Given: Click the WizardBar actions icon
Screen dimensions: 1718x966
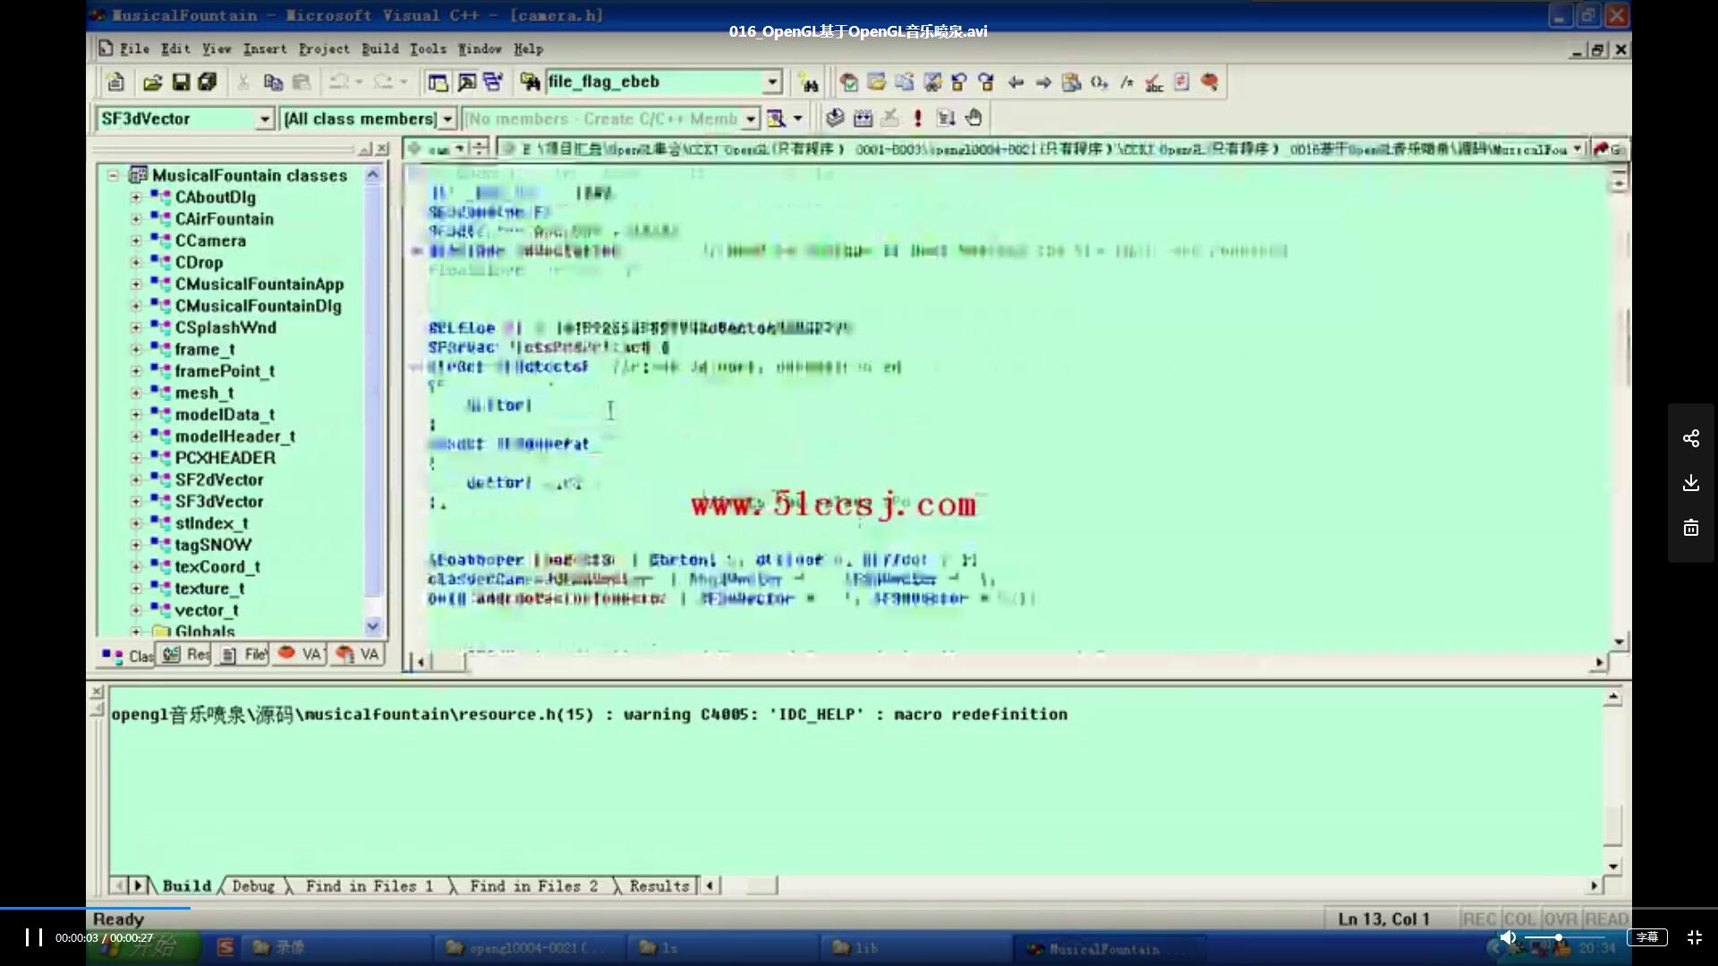Looking at the screenshot, I should pos(777,118).
